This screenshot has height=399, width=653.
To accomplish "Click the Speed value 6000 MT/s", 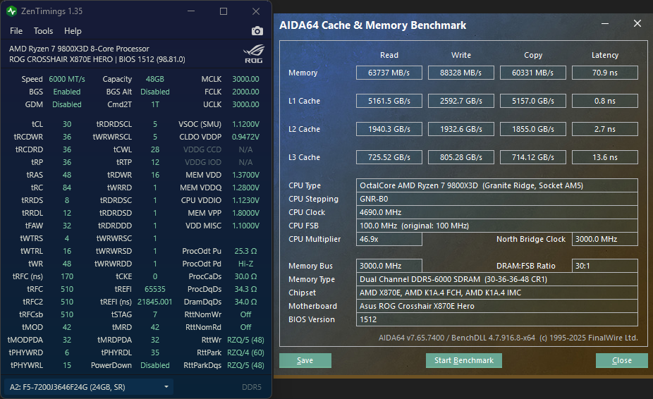I will point(67,79).
